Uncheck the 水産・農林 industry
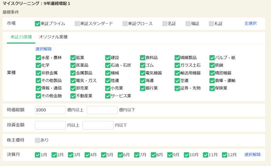271x166 pixels. (x=38, y=57)
